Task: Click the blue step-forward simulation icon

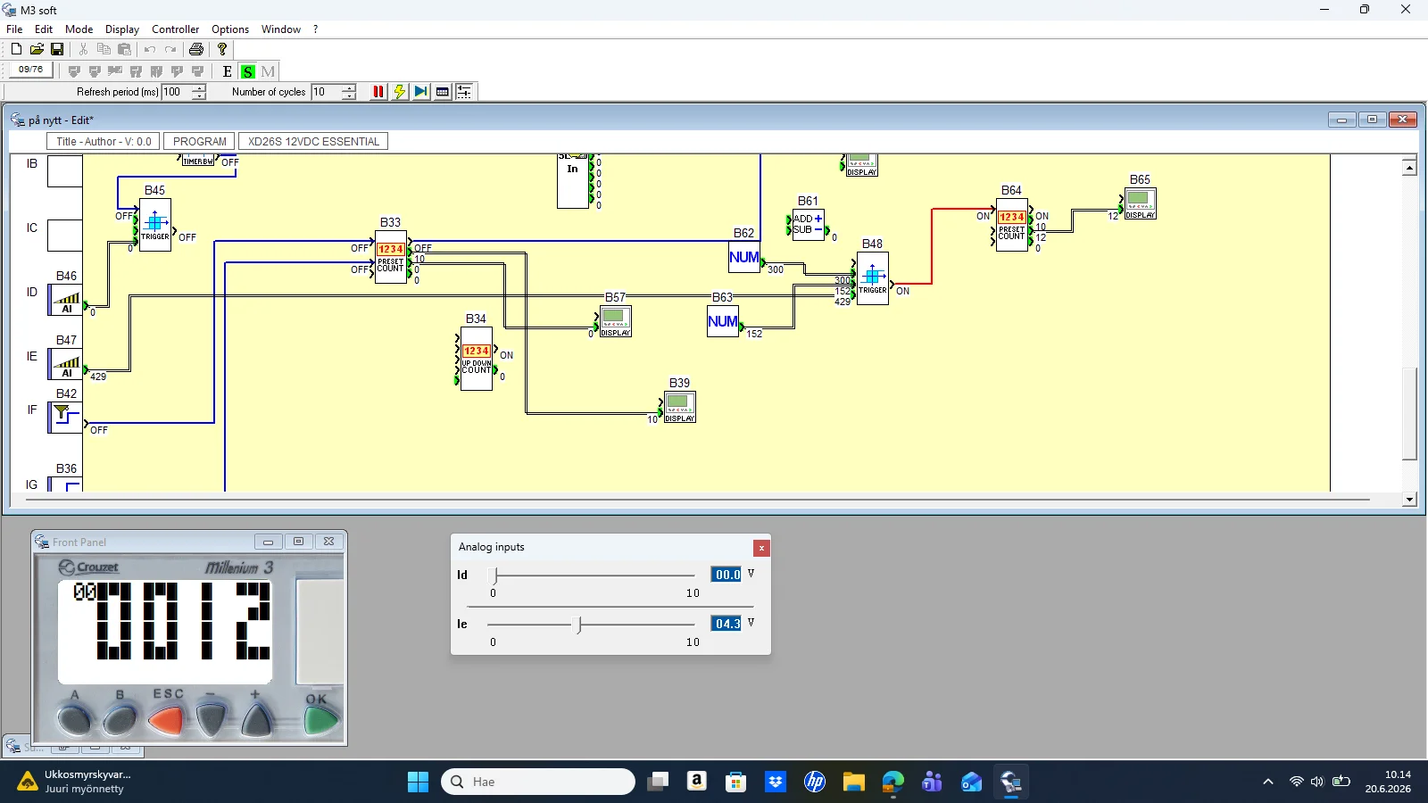Action: pyautogui.click(x=421, y=91)
